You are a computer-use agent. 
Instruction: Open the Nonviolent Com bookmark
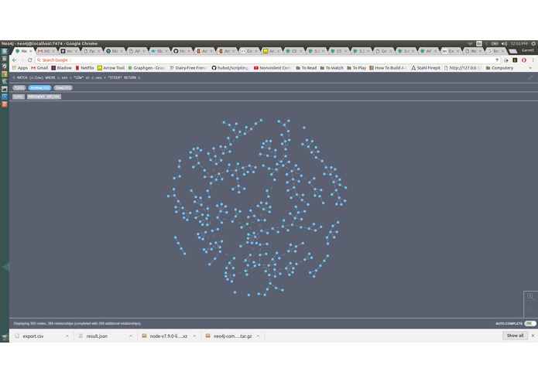click(272, 68)
